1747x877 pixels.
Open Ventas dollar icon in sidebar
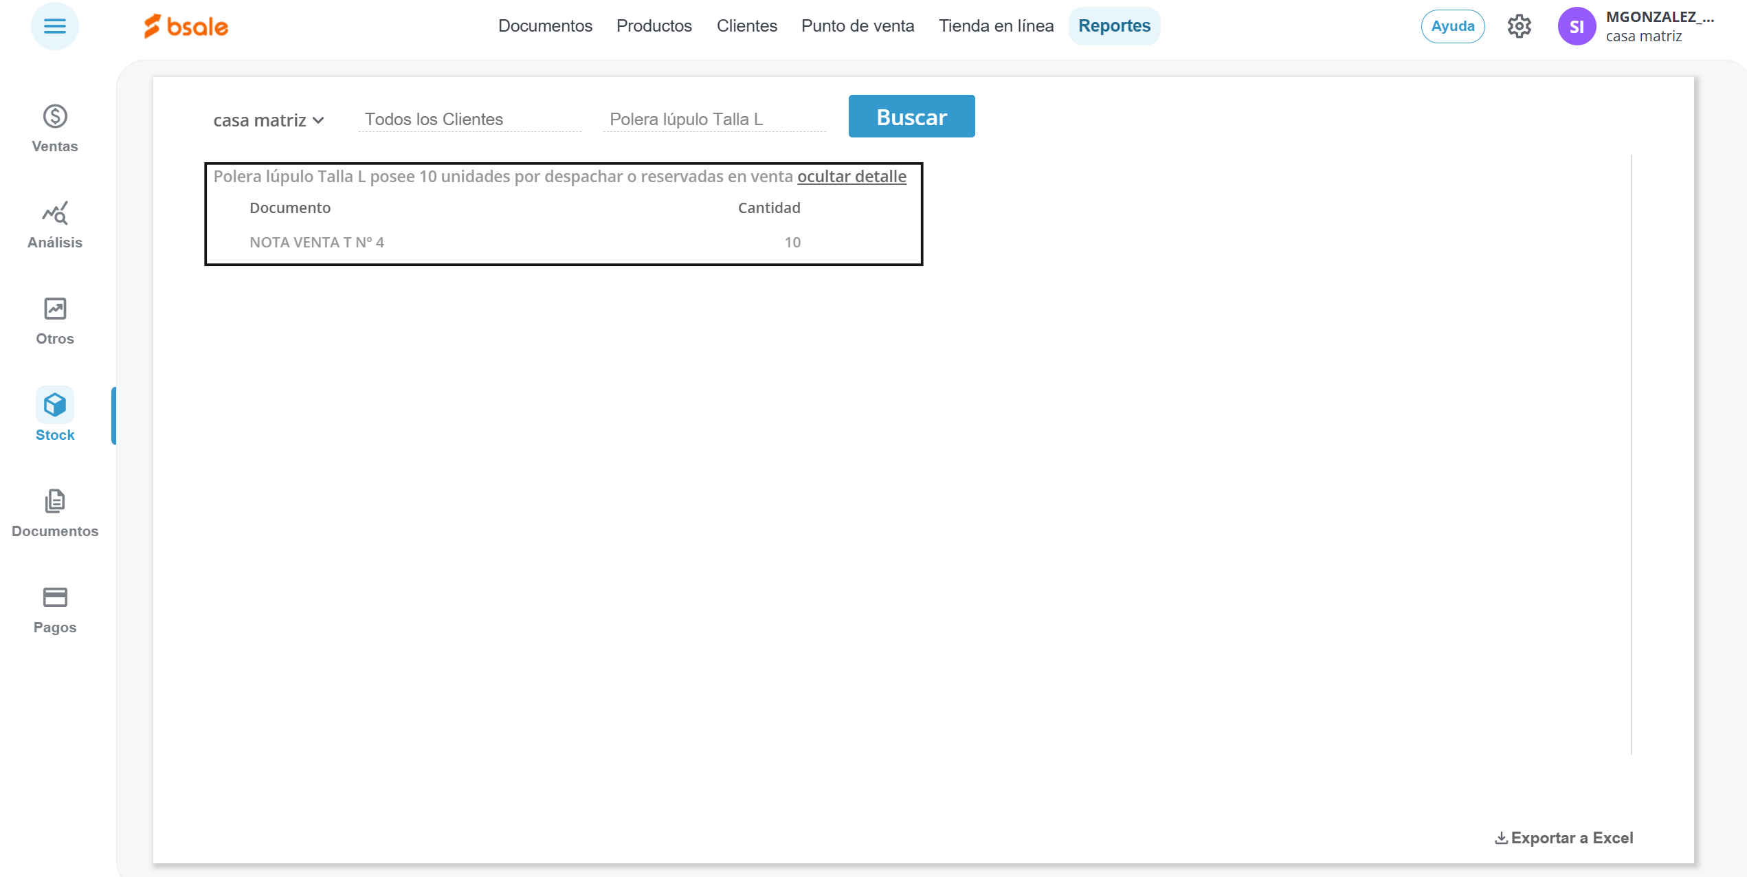click(55, 117)
